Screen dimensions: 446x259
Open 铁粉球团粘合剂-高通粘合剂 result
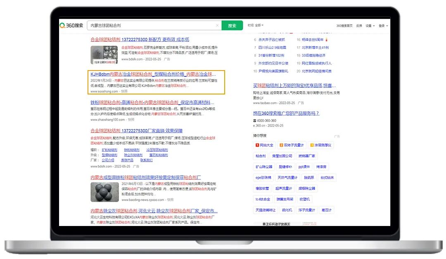pos(152,102)
